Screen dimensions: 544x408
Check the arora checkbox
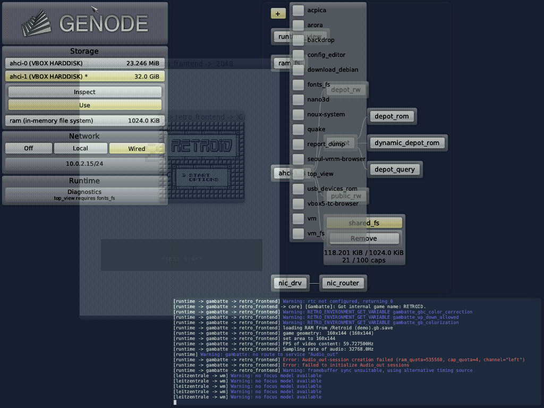pyautogui.click(x=298, y=25)
